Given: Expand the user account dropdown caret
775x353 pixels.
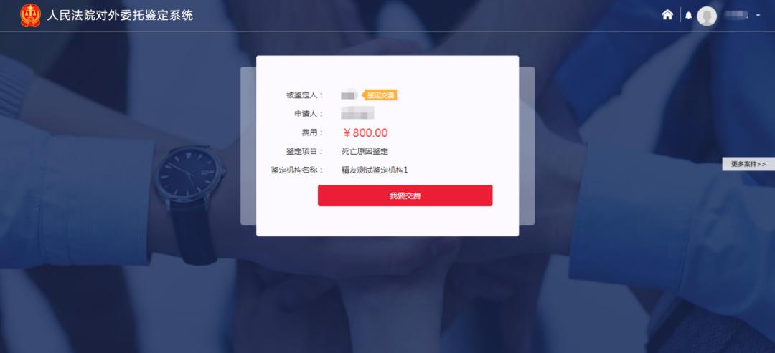Looking at the screenshot, I should pyautogui.click(x=758, y=16).
